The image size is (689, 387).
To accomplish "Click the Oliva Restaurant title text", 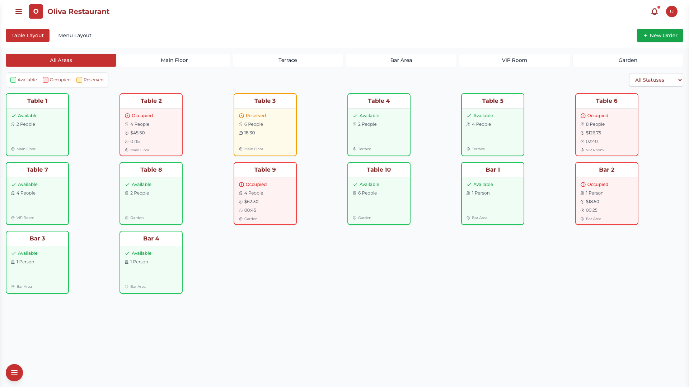I will pos(78,11).
